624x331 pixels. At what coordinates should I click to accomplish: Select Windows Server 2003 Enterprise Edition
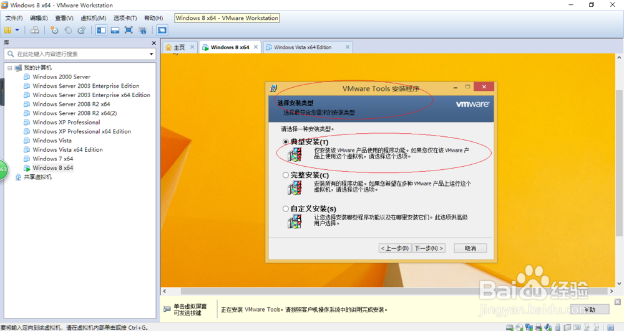click(x=86, y=86)
